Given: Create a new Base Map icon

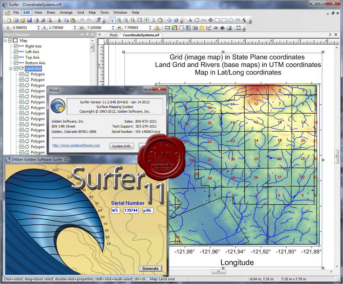Looking at the screenshot, I should click(168, 28).
